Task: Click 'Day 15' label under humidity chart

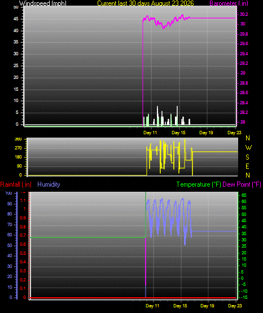Action: tap(180, 306)
